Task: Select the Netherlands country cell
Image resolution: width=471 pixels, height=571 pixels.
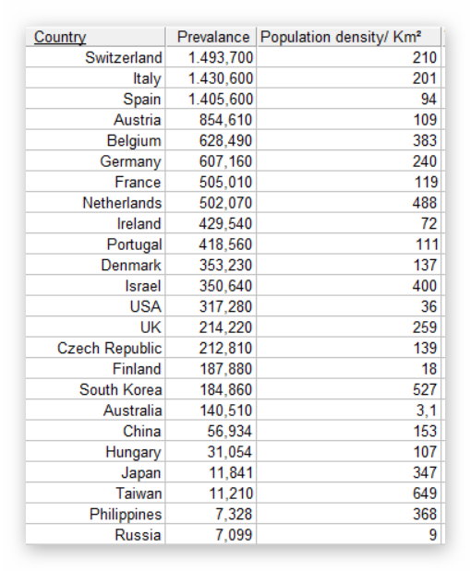Action: coord(95,202)
